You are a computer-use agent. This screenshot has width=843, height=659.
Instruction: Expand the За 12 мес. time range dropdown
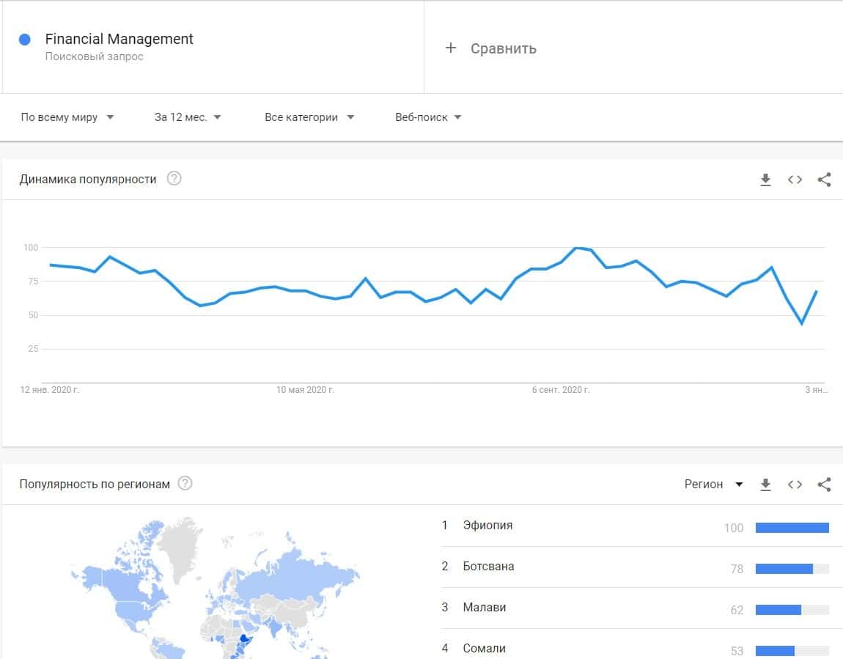pos(188,117)
